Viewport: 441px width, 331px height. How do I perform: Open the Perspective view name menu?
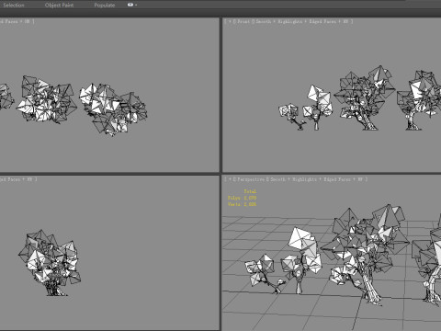tap(251, 179)
